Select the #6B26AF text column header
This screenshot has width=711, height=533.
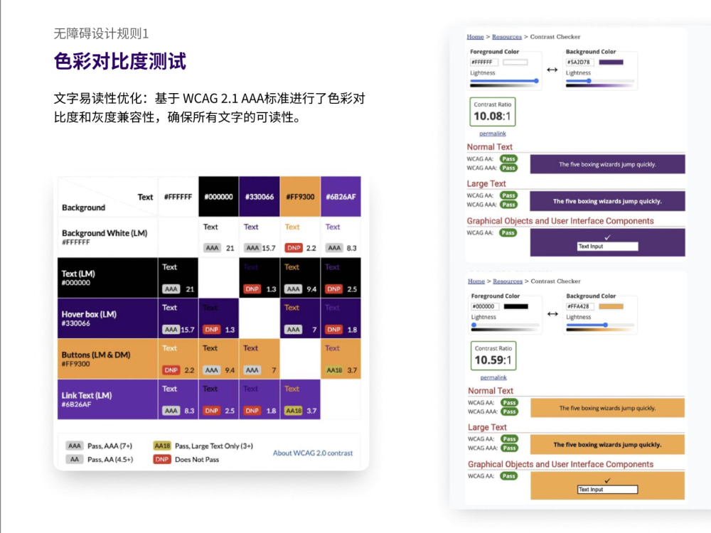pyautogui.click(x=341, y=197)
